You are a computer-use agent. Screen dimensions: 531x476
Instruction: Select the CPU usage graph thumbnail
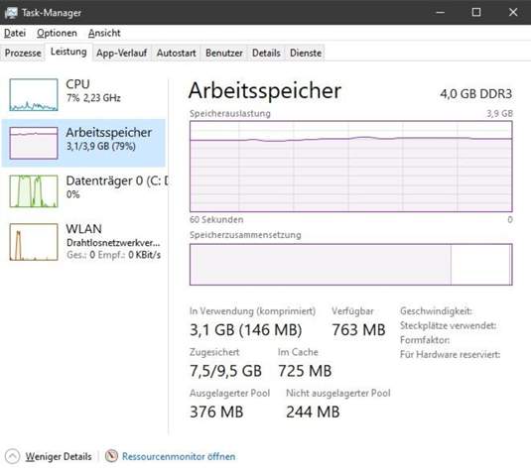pos(34,95)
